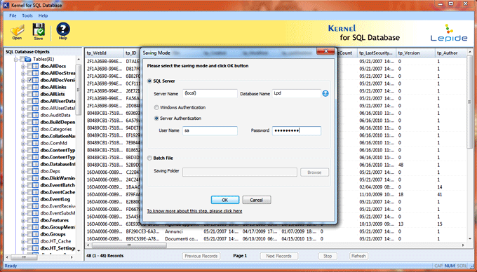Close the Saving Mode dialog with X

[325, 51]
